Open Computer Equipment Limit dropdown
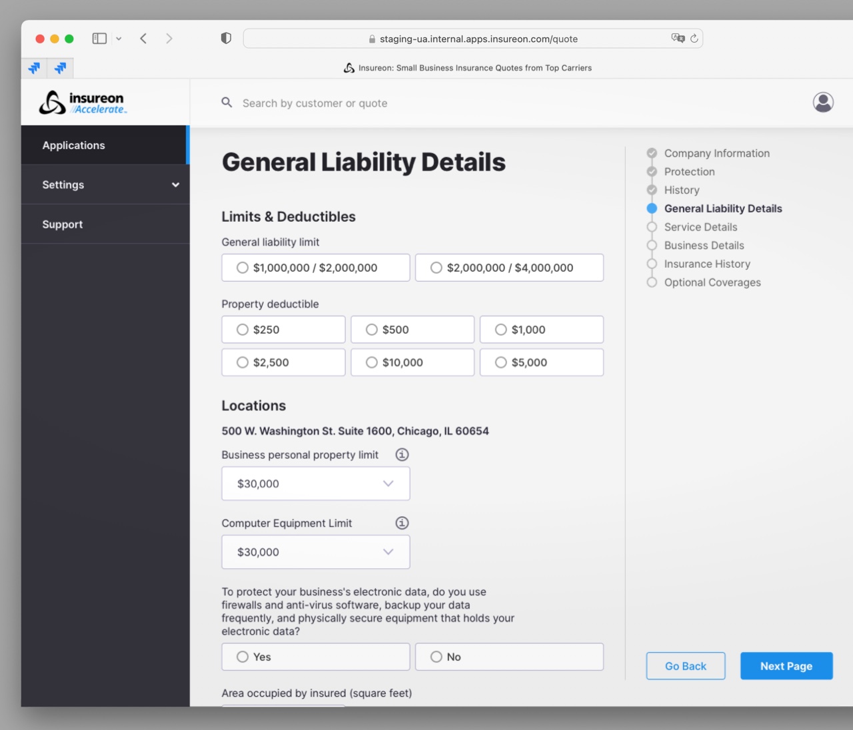This screenshot has height=730, width=853. coord(316,552)
